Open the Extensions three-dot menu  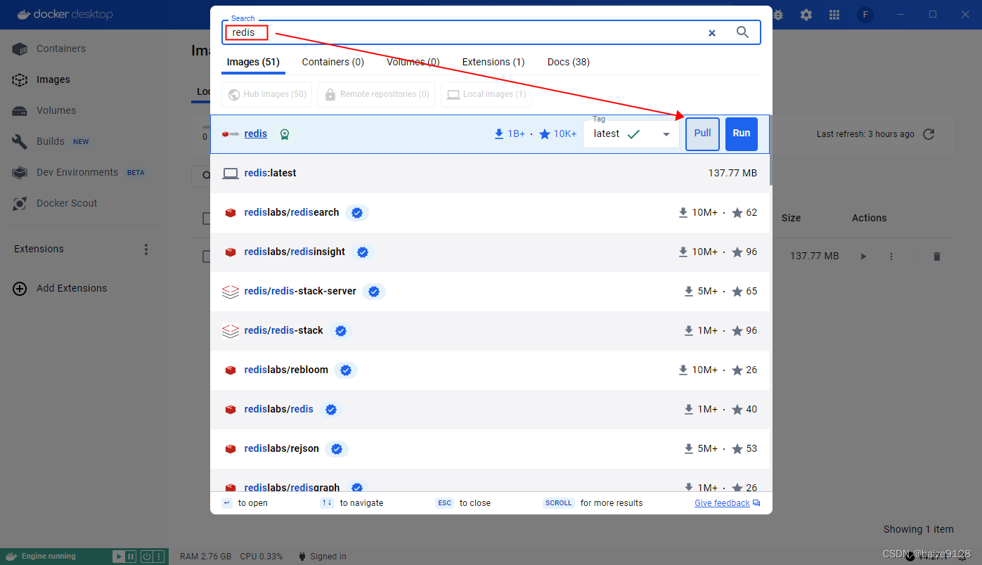pyautogui.click(x=146, y=249)
